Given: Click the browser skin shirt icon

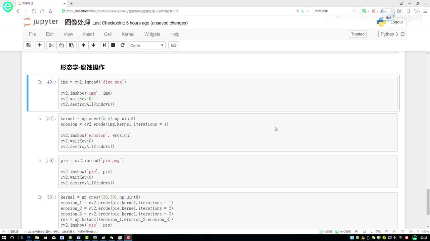Looking at the screenshot, I should tap(401, 3).
